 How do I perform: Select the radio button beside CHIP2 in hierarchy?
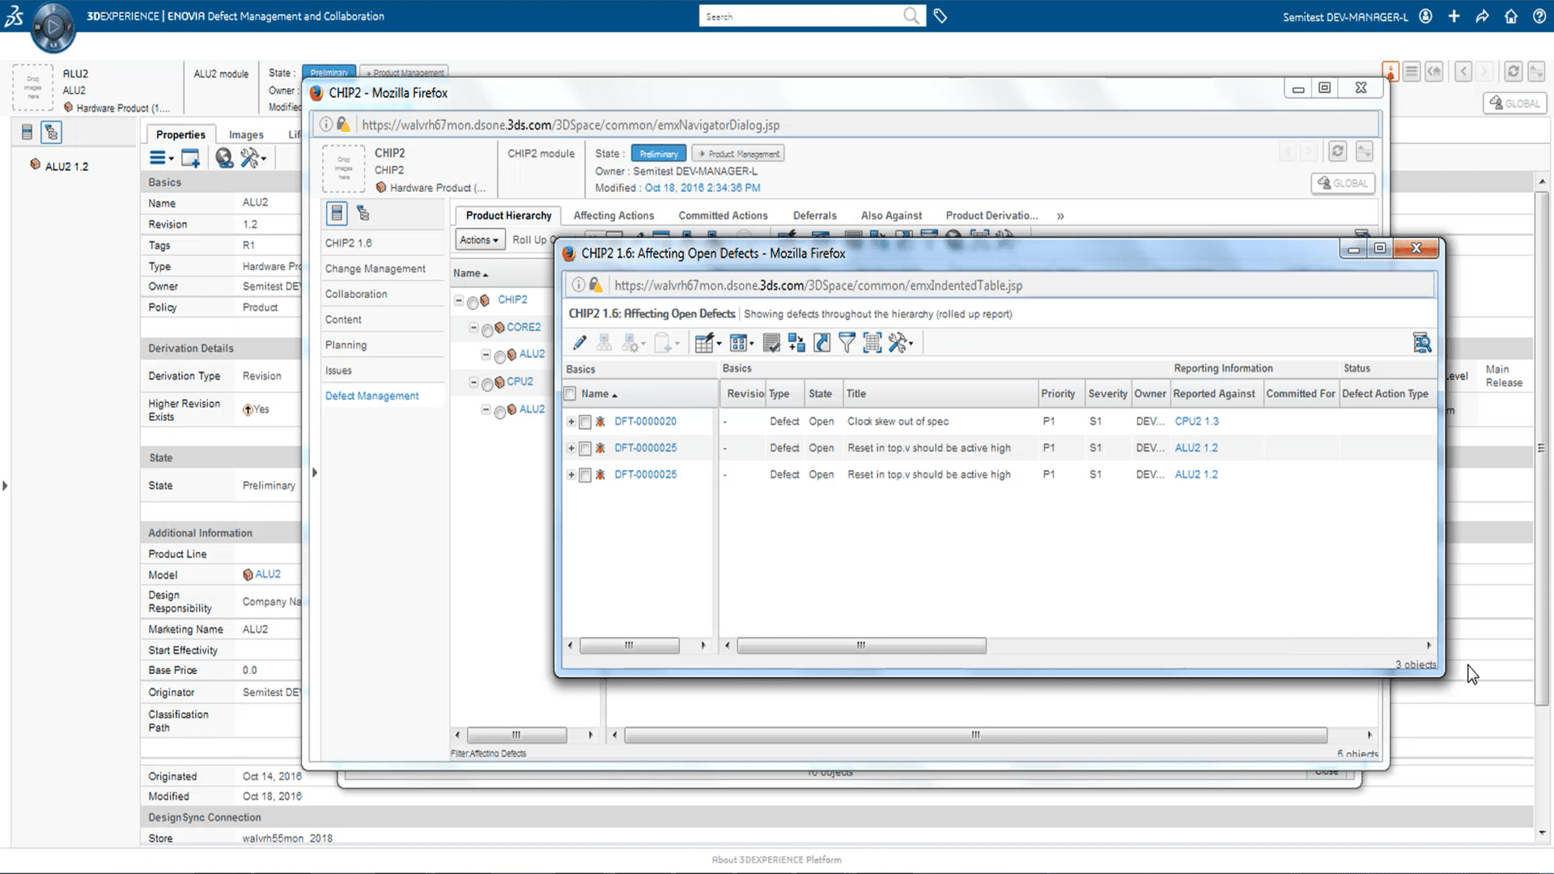pos(473,303)
